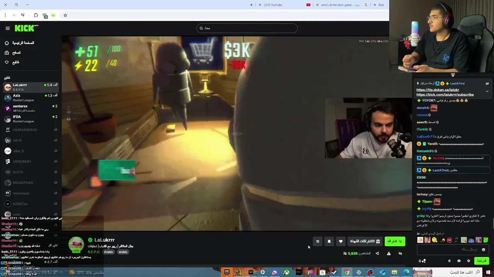Viewport: 494px width, 277px height.
Task: Open the tip.dokan.sa/lalukr link
Action: tap(438, 90)
